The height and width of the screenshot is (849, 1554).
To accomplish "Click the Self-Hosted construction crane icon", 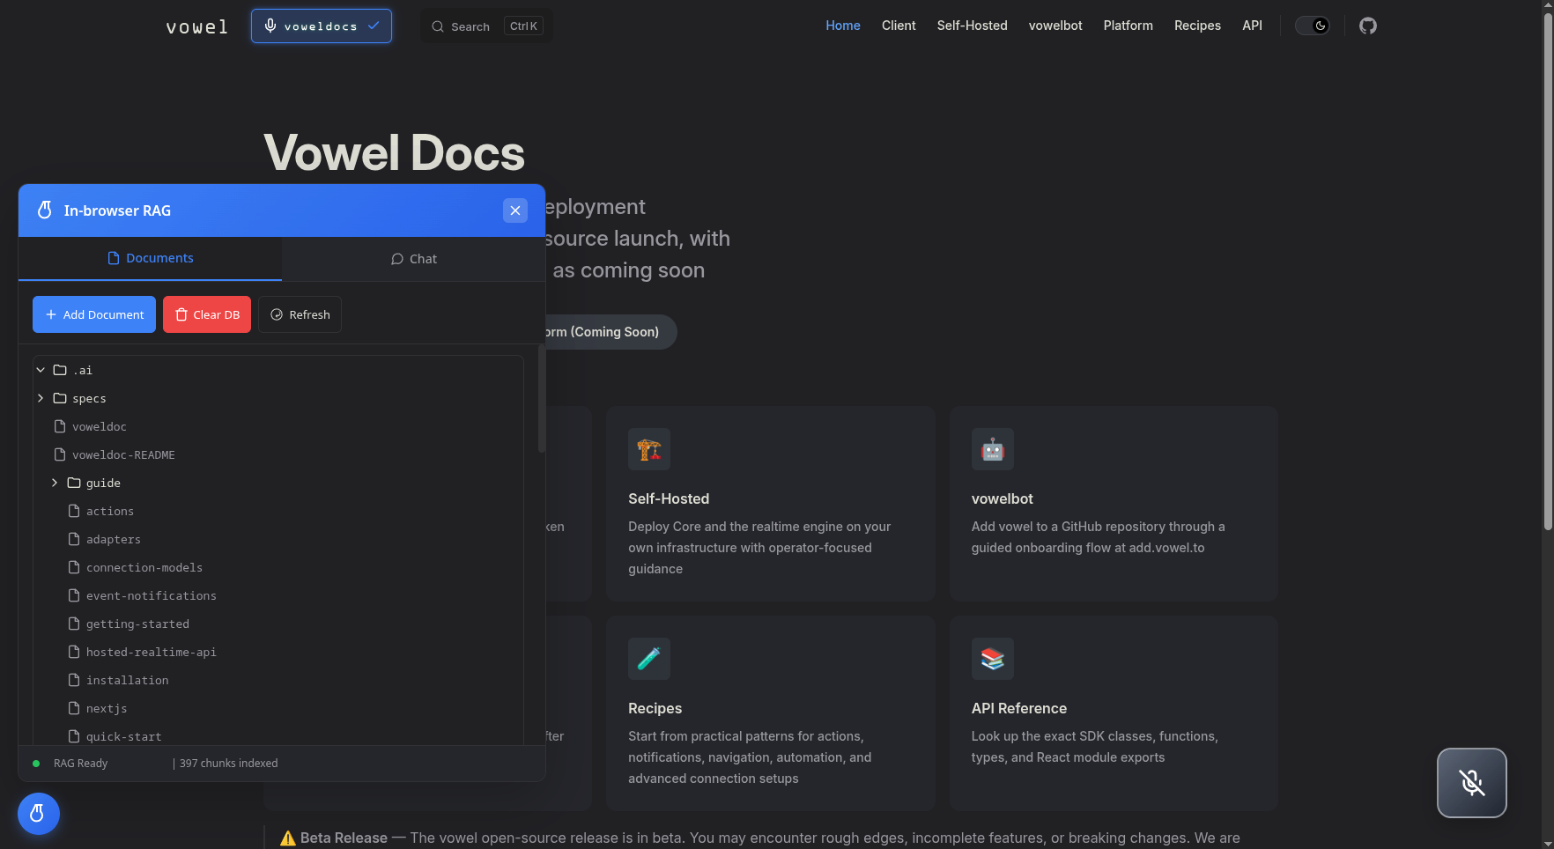I will 649,449.
